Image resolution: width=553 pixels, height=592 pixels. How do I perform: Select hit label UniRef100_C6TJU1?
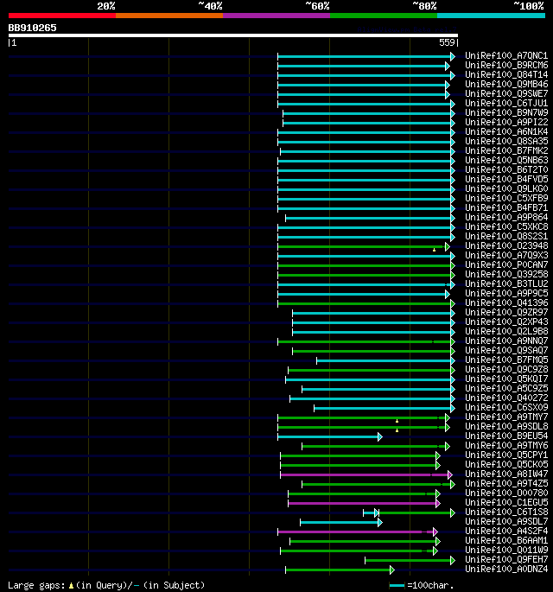506,103
